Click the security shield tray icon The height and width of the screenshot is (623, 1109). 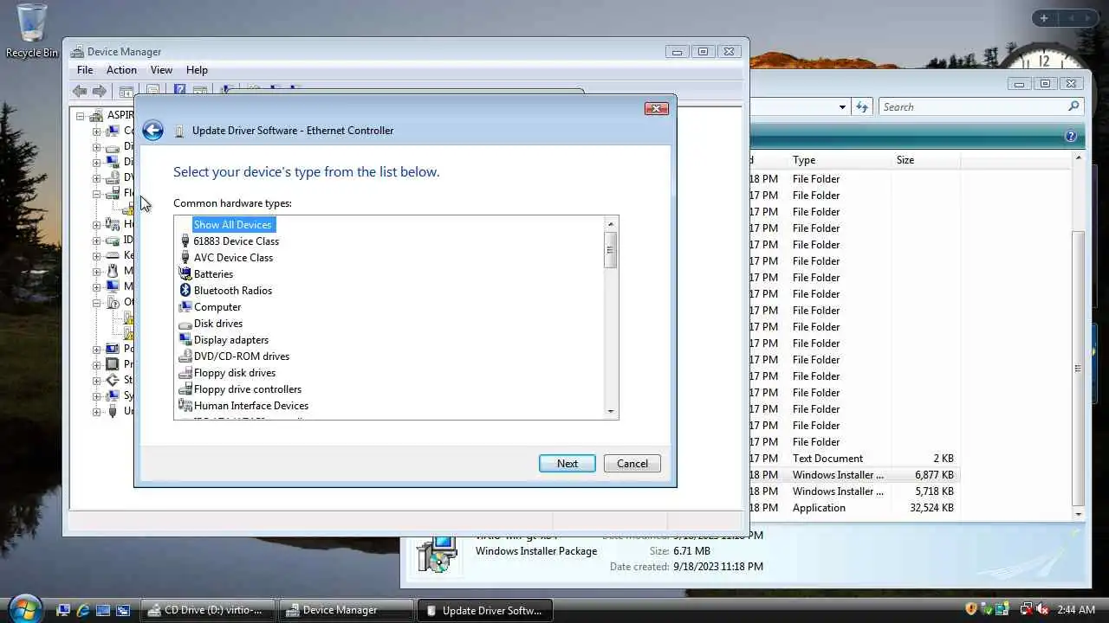coord(971,610)
